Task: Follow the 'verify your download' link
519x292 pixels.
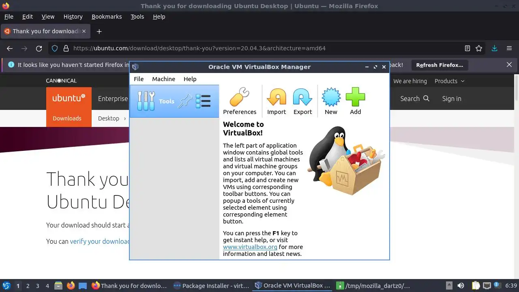Action: 100,241
